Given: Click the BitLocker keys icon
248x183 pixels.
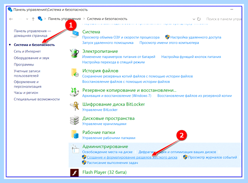Looking at the screenshot, I should [x=74, y=106].
